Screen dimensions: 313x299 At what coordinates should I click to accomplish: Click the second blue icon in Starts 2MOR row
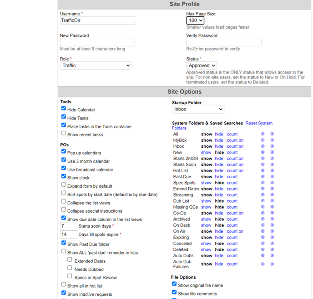pos(272,158)
